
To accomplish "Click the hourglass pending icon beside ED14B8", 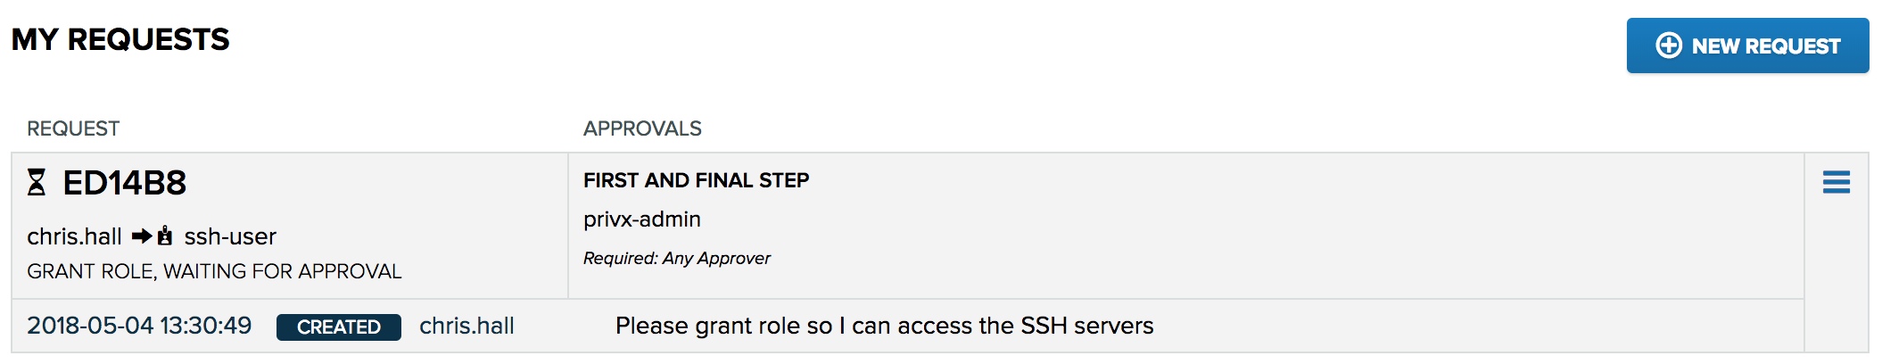I will (x=37, y=183).
